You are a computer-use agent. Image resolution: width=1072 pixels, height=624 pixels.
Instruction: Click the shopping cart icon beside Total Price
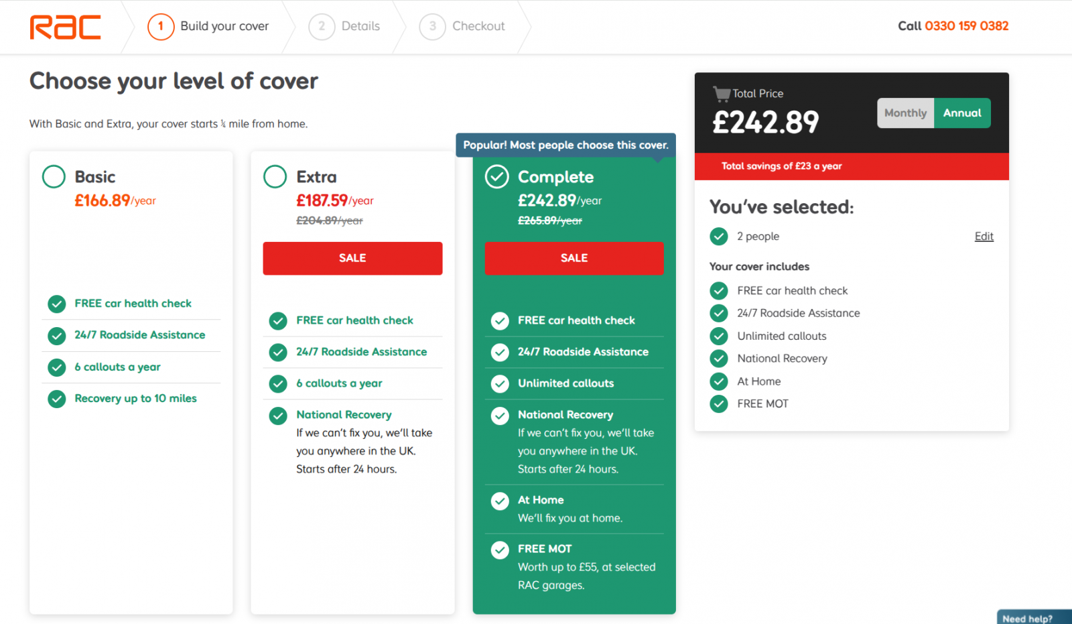722,93
